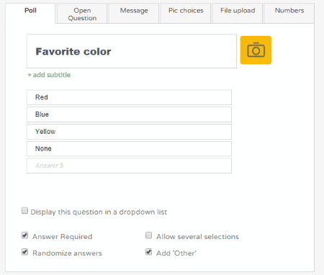Select the Pic choices tab
The image size is (324, 275).
(186, 14)
